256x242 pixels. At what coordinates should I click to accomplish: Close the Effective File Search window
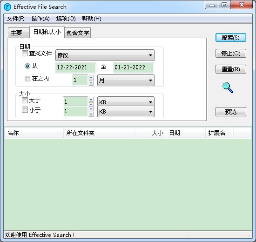pos(242,5)
